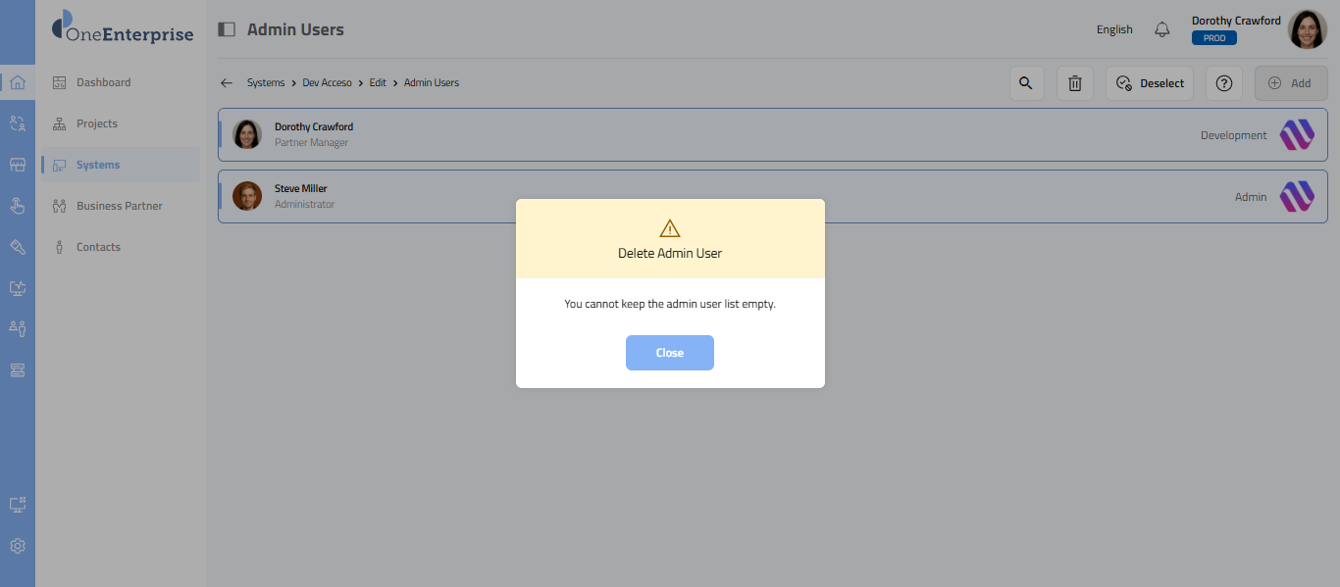Click the settings gear in left rail

coord(18,546)
